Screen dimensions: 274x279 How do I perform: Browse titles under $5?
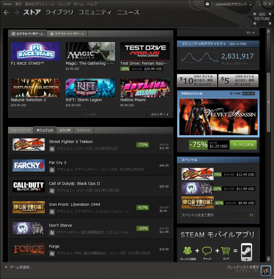(x=238, y=80)
